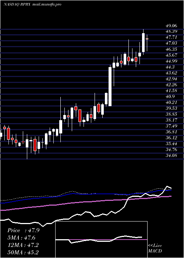Click the 46.35 price axis label
This screenshot has height=258, width=184.
pos(171,49)
